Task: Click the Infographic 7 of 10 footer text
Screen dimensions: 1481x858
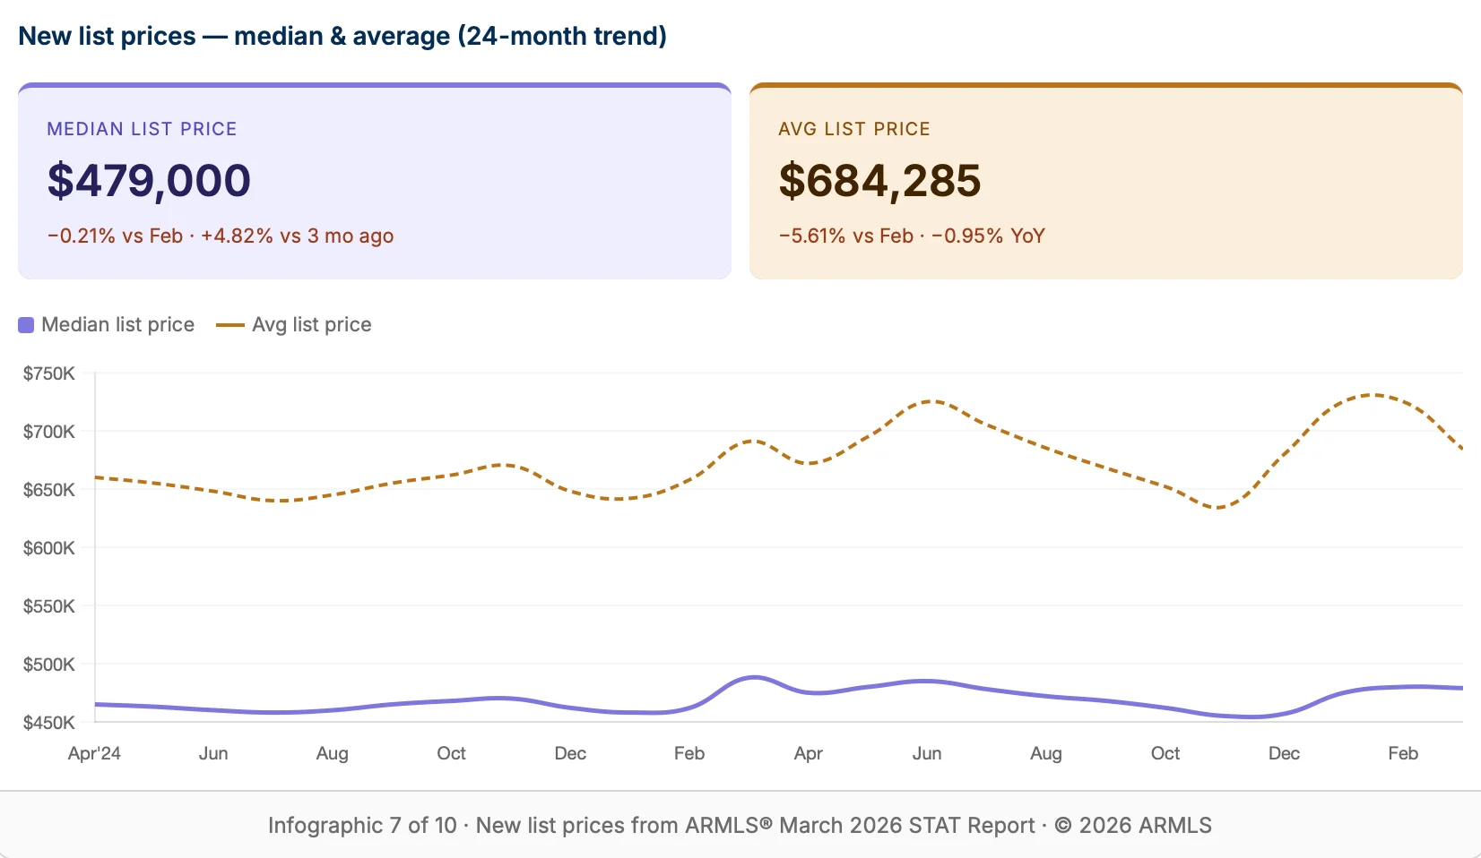Action: (361, 825)
